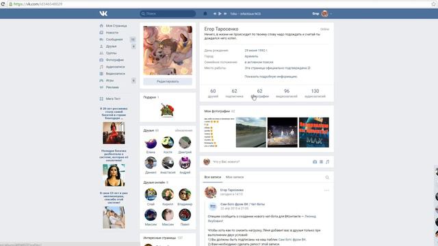Open Аудиозаписи in sidebar

pyautogui.click(x=116, y=67)
